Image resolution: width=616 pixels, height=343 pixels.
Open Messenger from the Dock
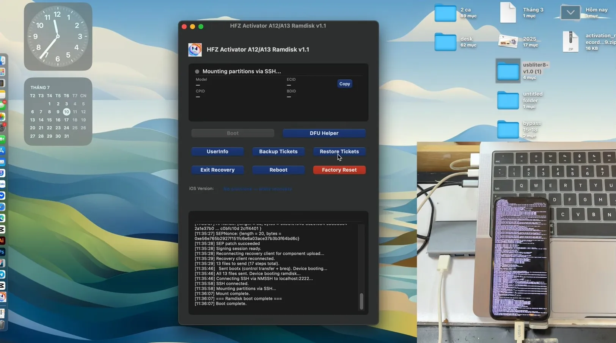point(2,196)
